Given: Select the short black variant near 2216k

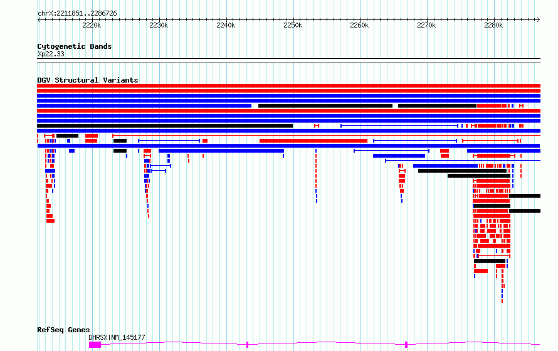Looking at the screenshot, I should pyautogui.click(x=67, y=136).
